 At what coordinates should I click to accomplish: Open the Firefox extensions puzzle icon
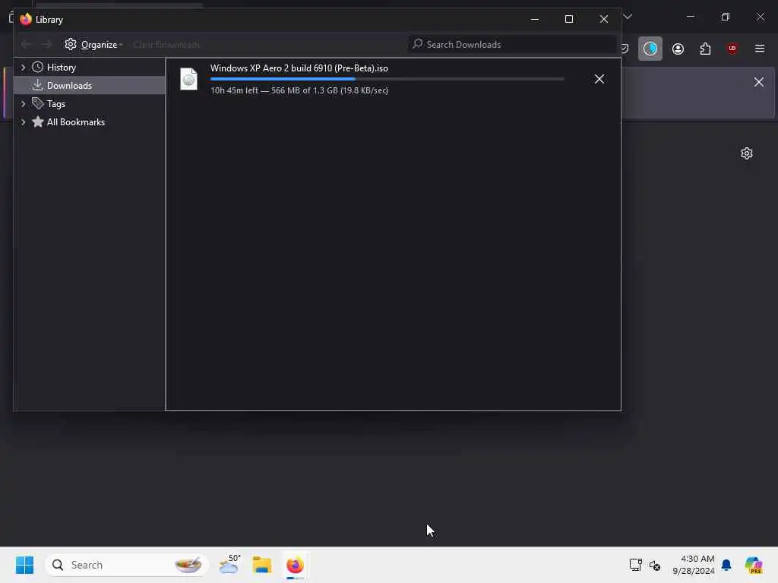(705, 49)
